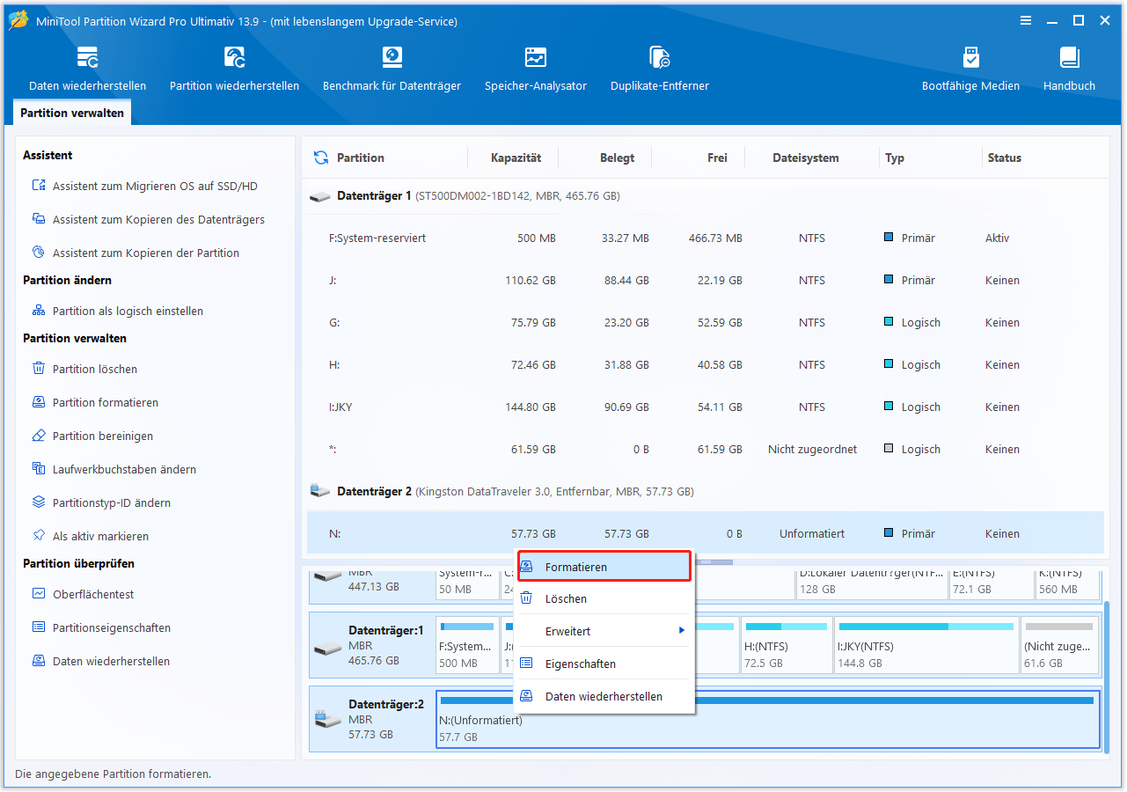The height and width of the screenshot is (792, 1127).
Task: Open Partition wiederherstellen tool
Action: (x=234, y=69)
